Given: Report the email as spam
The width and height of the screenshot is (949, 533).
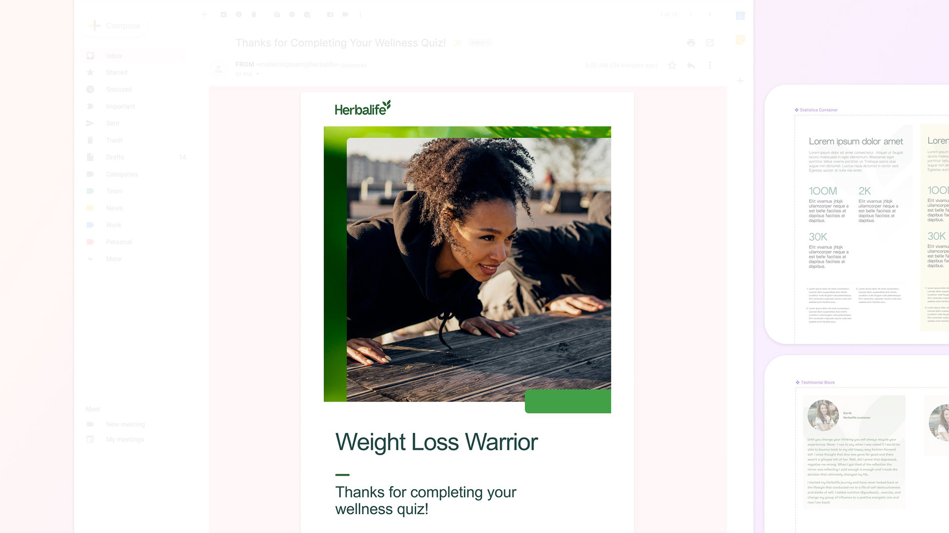Looking at the screenshot, I should point(239,15).
